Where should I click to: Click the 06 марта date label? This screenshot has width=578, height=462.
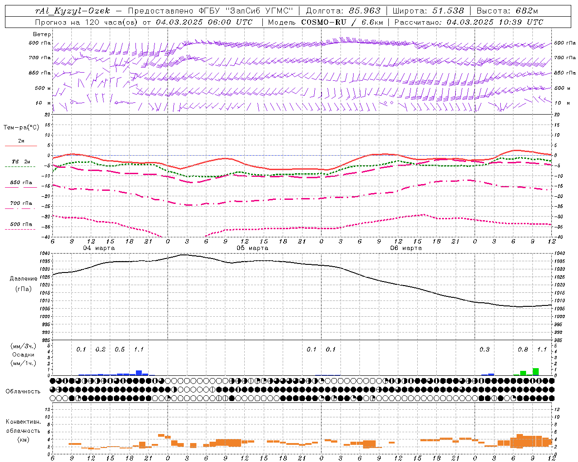(406, 248)
